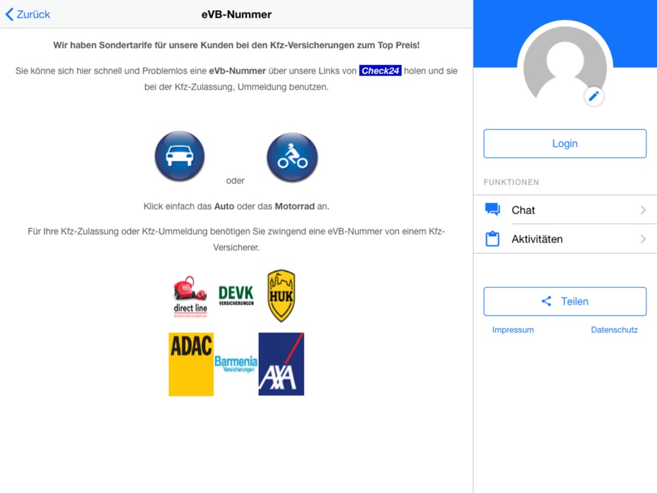657x493 pixels.
Task: Expand the Chat row chevron
Action: pos(643,210)
